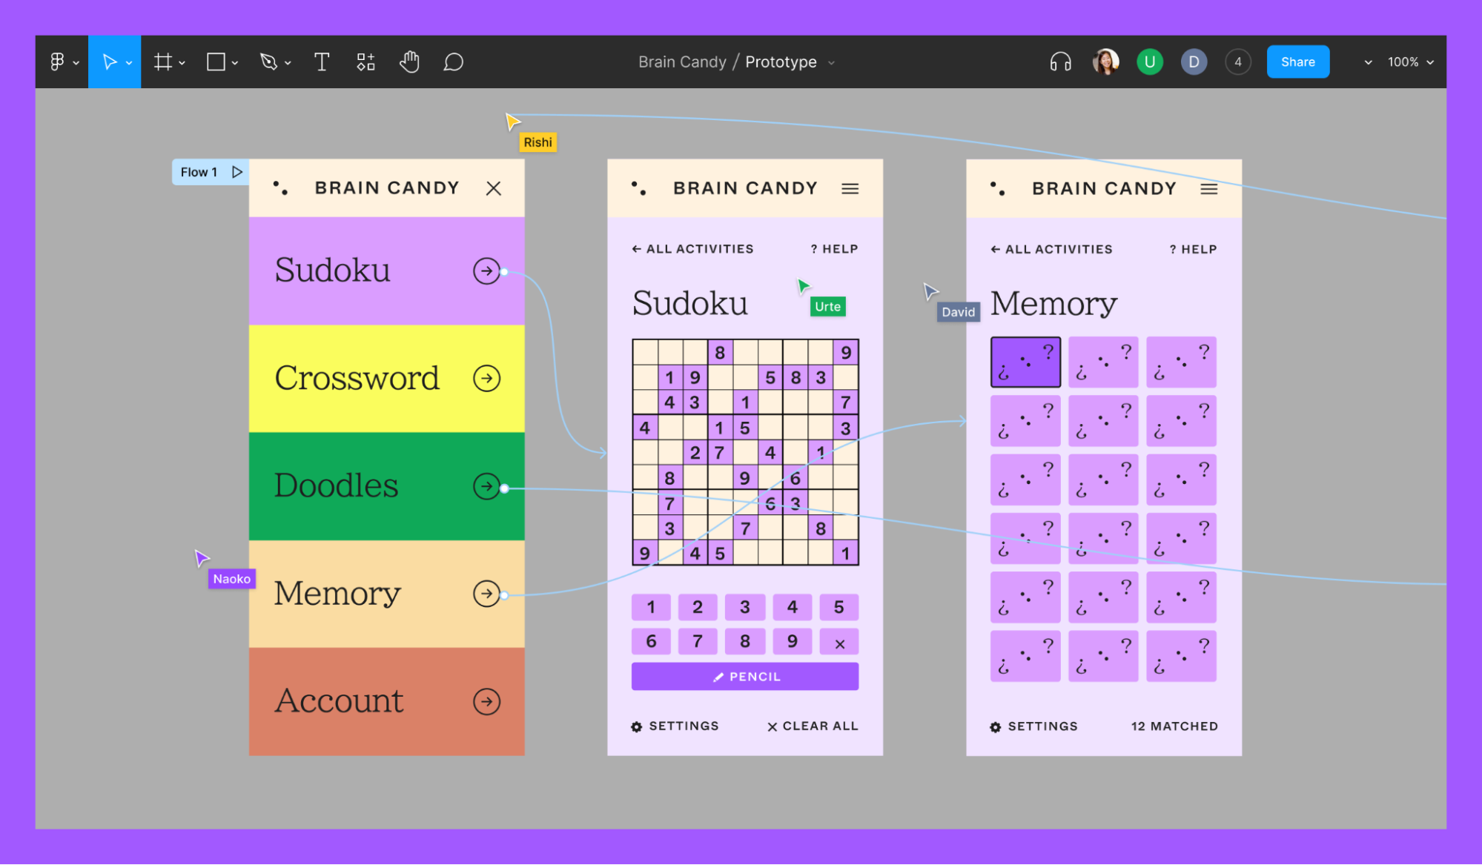The height and width of the screenshot is (865, 1482).
Task: Click the hamburger menu on Sudoku screen
Action: point(850,189)
